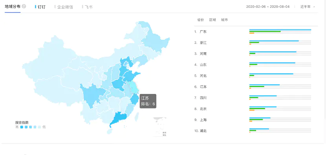Open the 近半年 time range dropdown
Screen dimensions: 326x155
coord(307,7)
